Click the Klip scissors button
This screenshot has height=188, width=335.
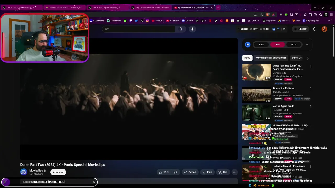[x=223, y=172]
